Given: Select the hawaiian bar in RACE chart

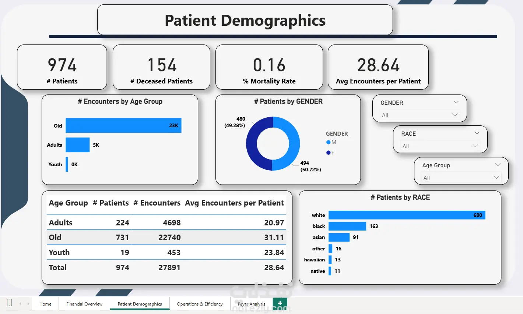Looking at the screenshot, I should click(330, 260).
